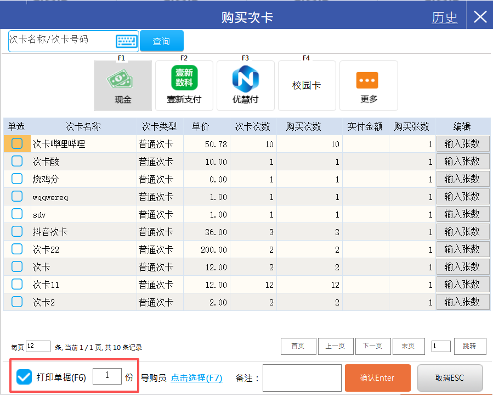This screenshot has height=395, width=493.
Task: Cancel using the 取消ESC button
Action: (x=450, y=378)
